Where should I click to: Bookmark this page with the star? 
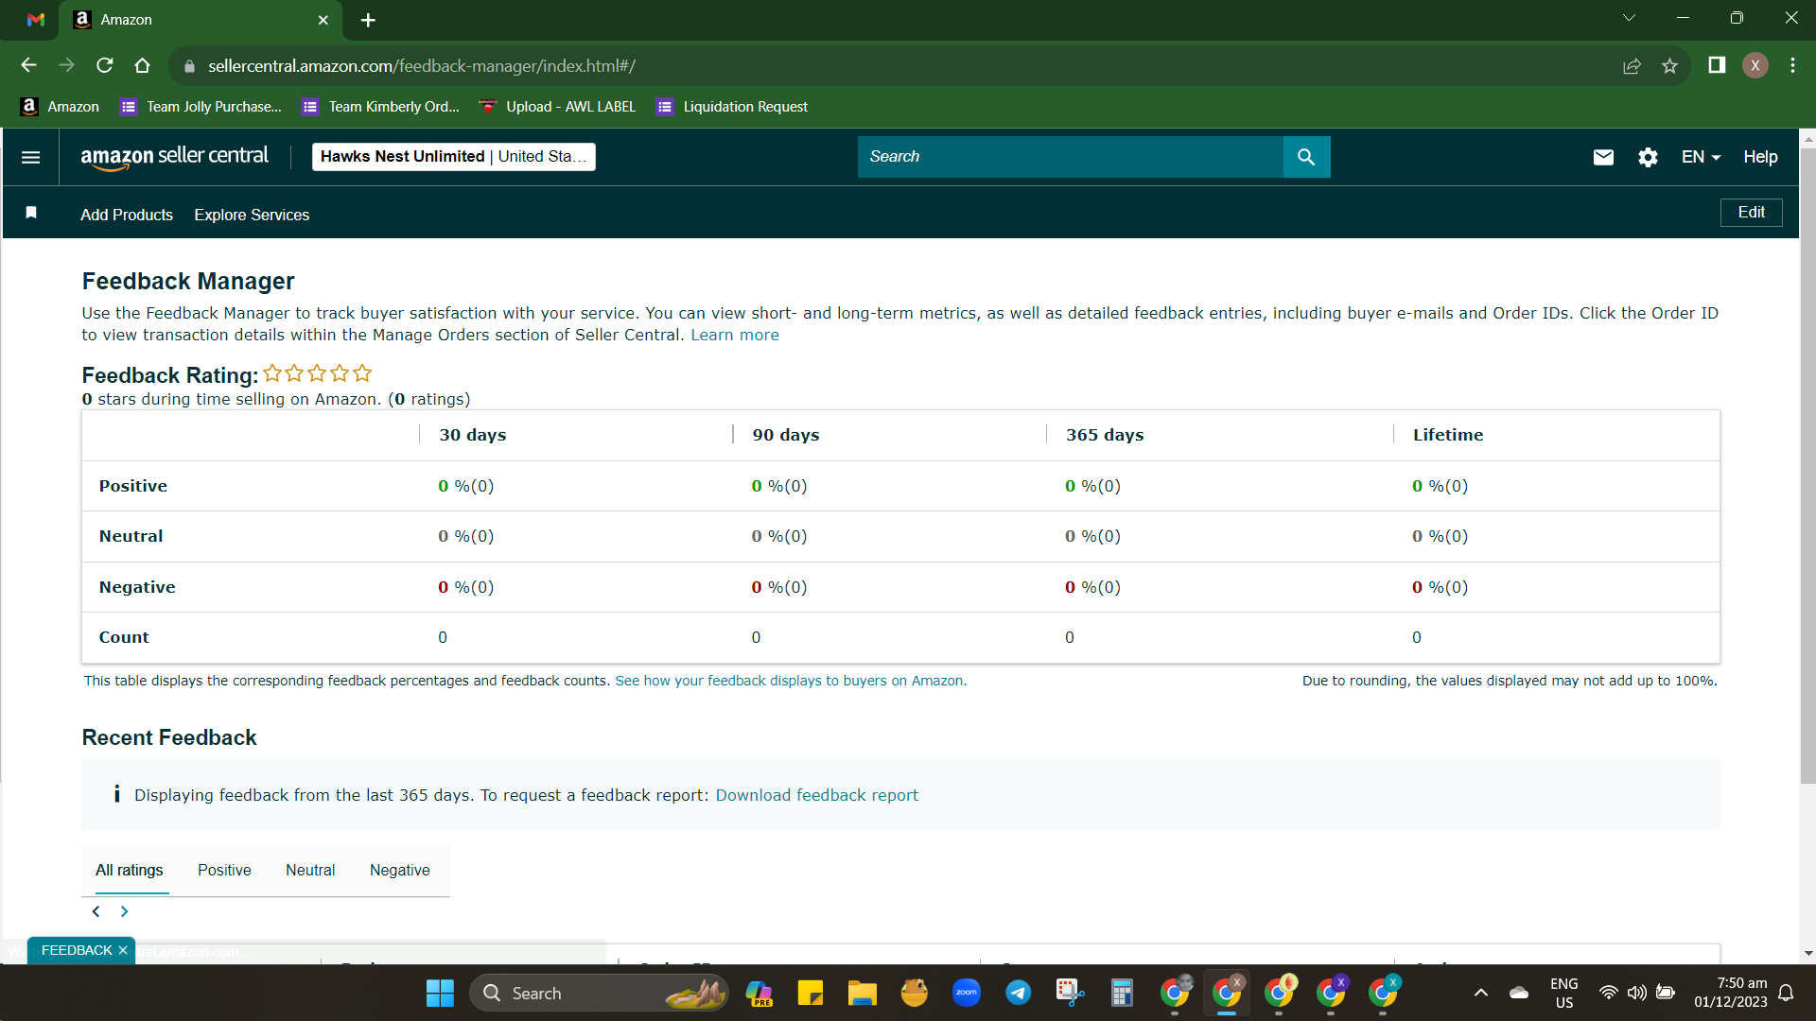(x=1669, y=65)
